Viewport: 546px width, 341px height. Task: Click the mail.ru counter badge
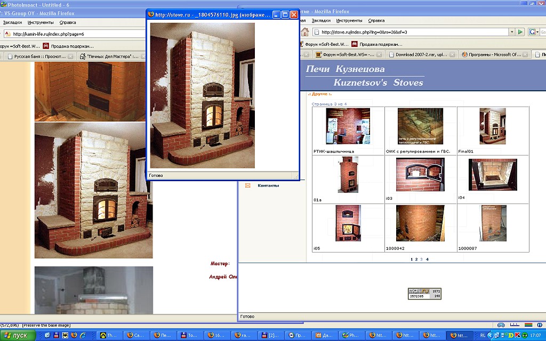click(x=424, y=294)
